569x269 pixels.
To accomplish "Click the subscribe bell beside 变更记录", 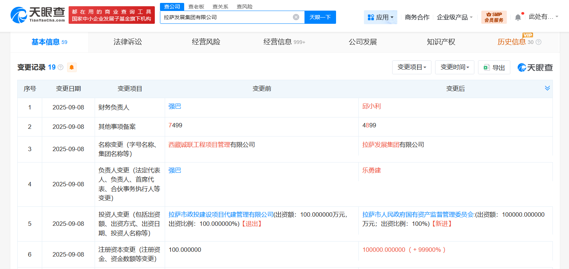I will point(72,67).
